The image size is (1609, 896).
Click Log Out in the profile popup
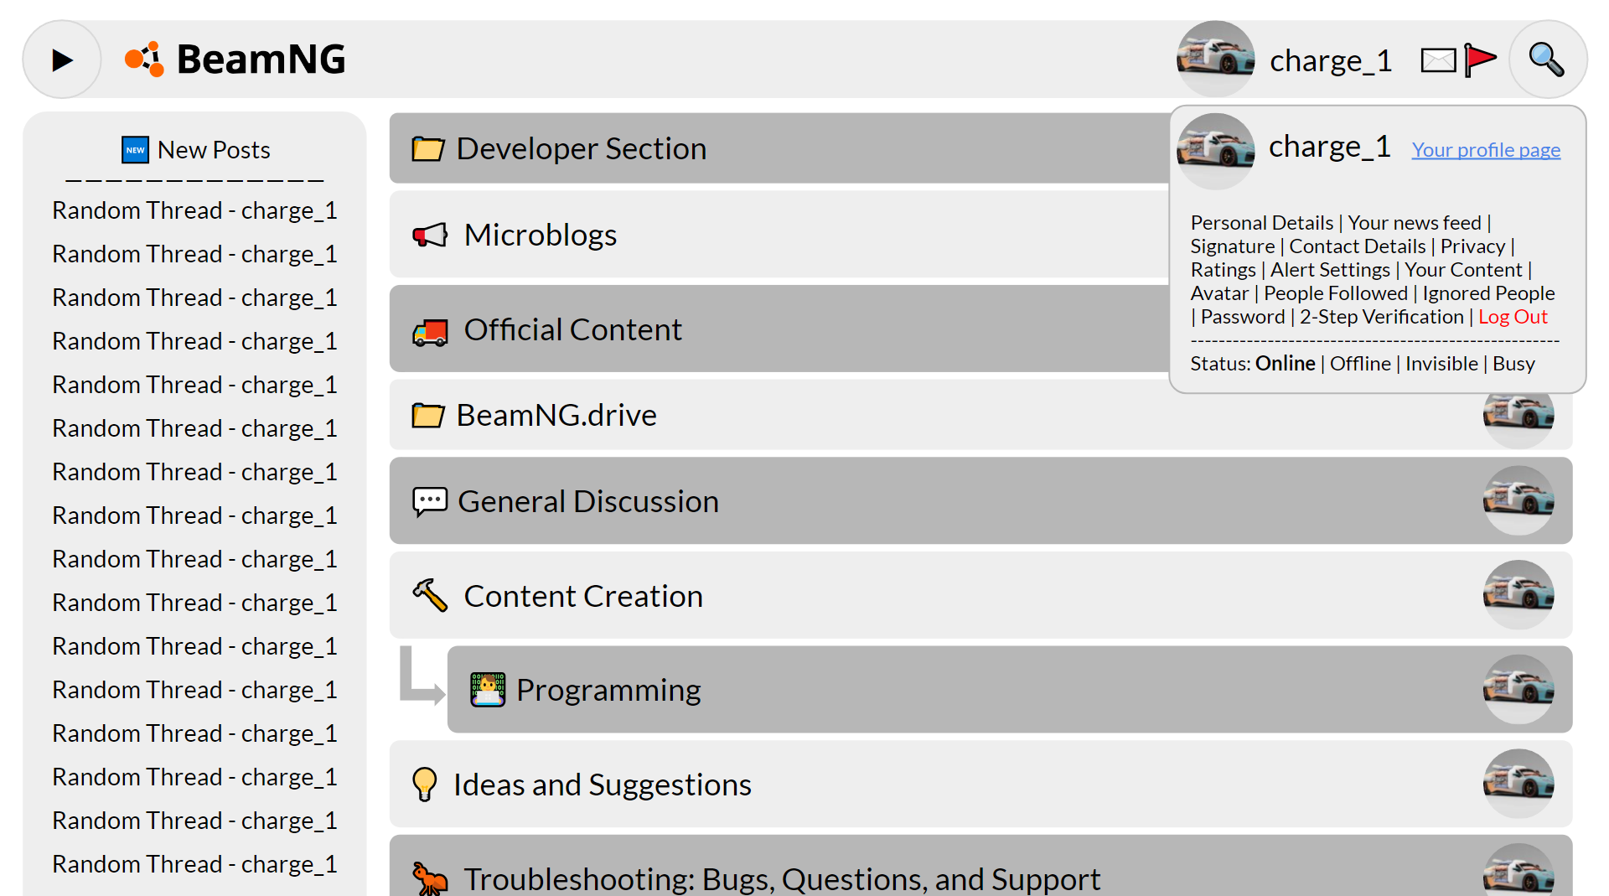point(1512,316)
